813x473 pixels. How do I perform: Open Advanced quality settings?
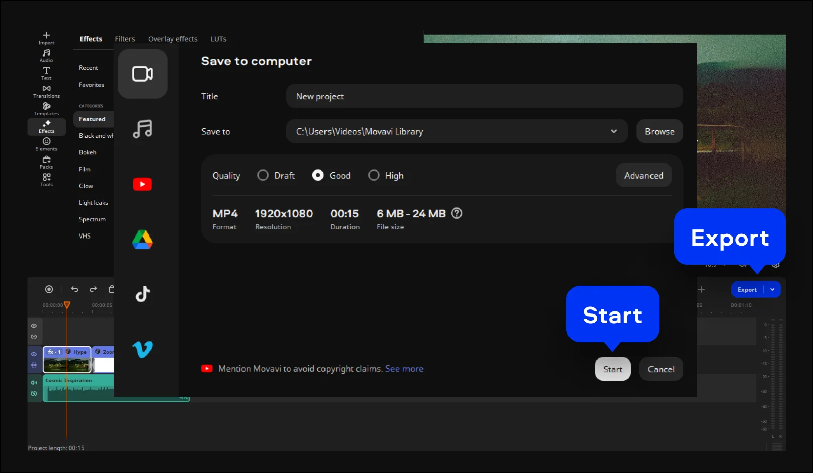click(643, 175)
